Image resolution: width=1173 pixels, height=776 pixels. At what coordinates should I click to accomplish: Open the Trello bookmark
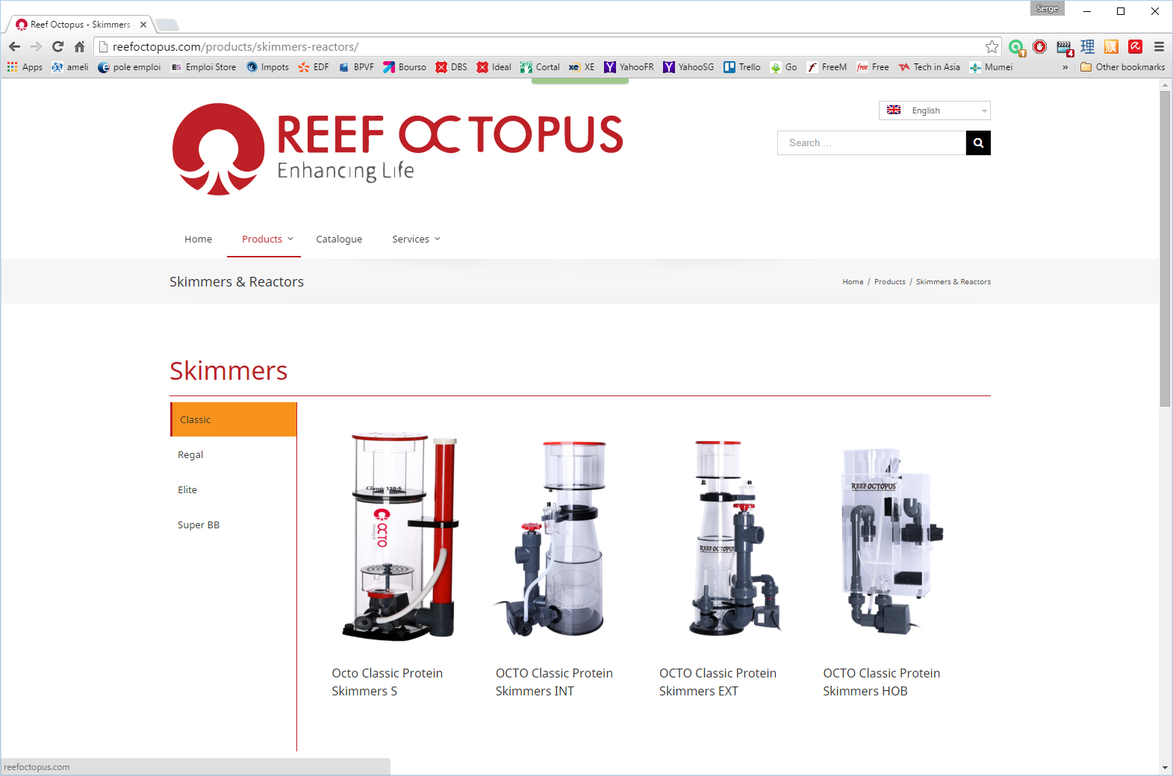click(x=742, y=67)
